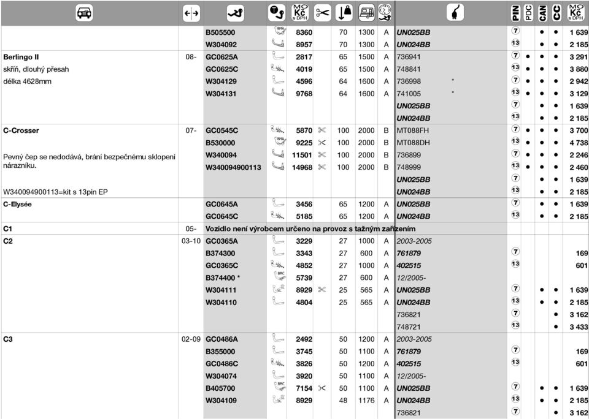This screenshot has height=419, width=589.
Task: Select the C-Crosser model name
Action: click(x=21, y=130)
